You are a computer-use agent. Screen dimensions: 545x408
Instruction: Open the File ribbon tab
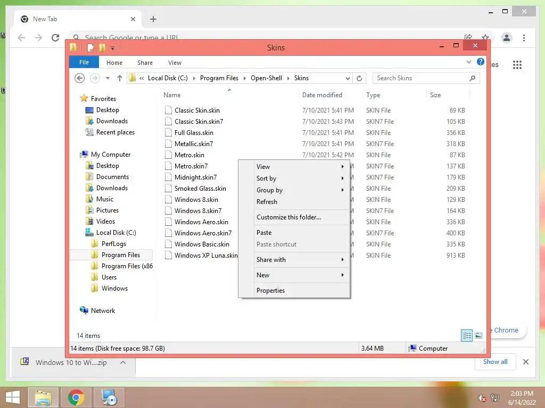tap(84, 62)
